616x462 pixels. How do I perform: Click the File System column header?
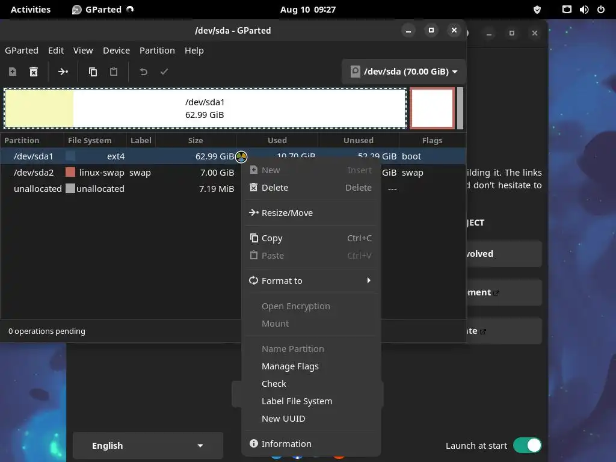pyautogui.click(x=95, y=140)
